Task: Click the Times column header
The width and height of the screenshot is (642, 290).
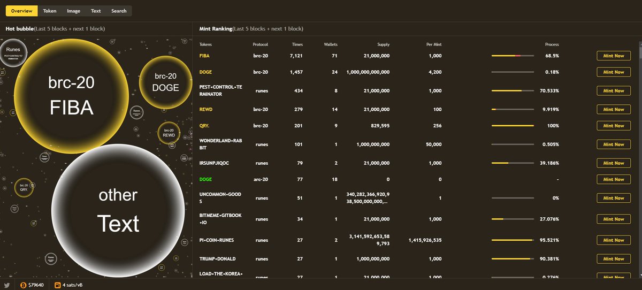Action: (x=297, y=44)
